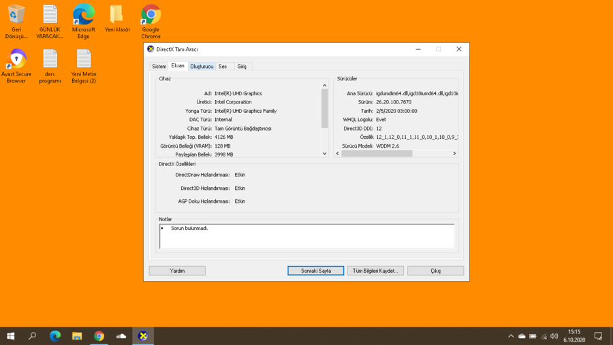Select Microsoft Edge desktop shortcut

click(x=83, y=22)
